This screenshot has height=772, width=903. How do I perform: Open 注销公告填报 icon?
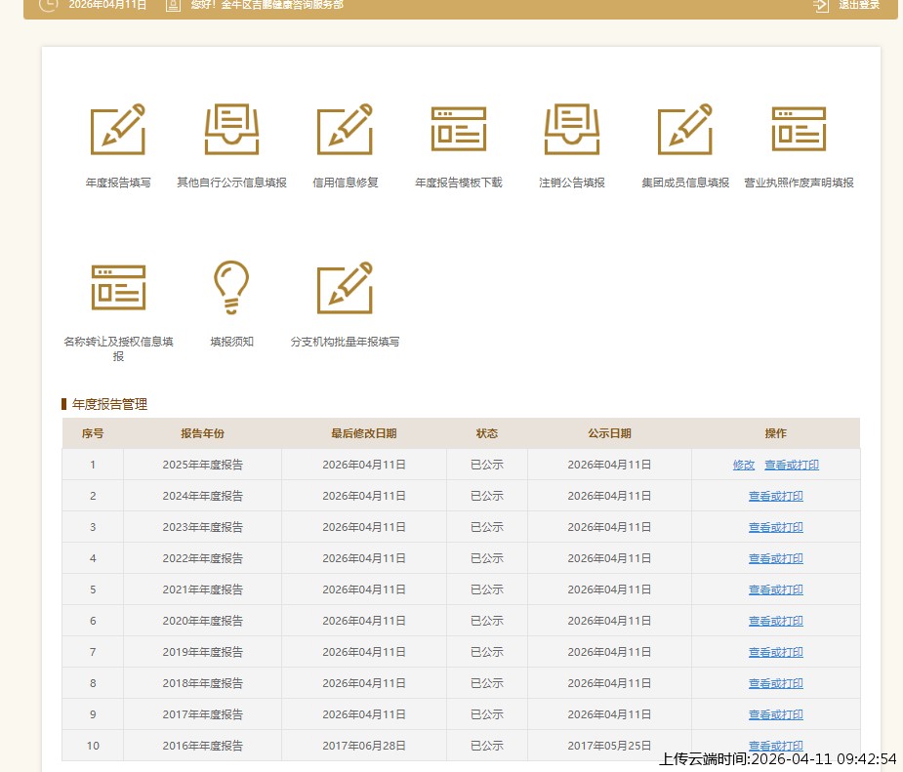click(571, 130)
